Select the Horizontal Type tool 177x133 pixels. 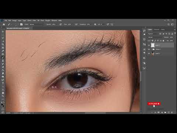tap(3, 83)
